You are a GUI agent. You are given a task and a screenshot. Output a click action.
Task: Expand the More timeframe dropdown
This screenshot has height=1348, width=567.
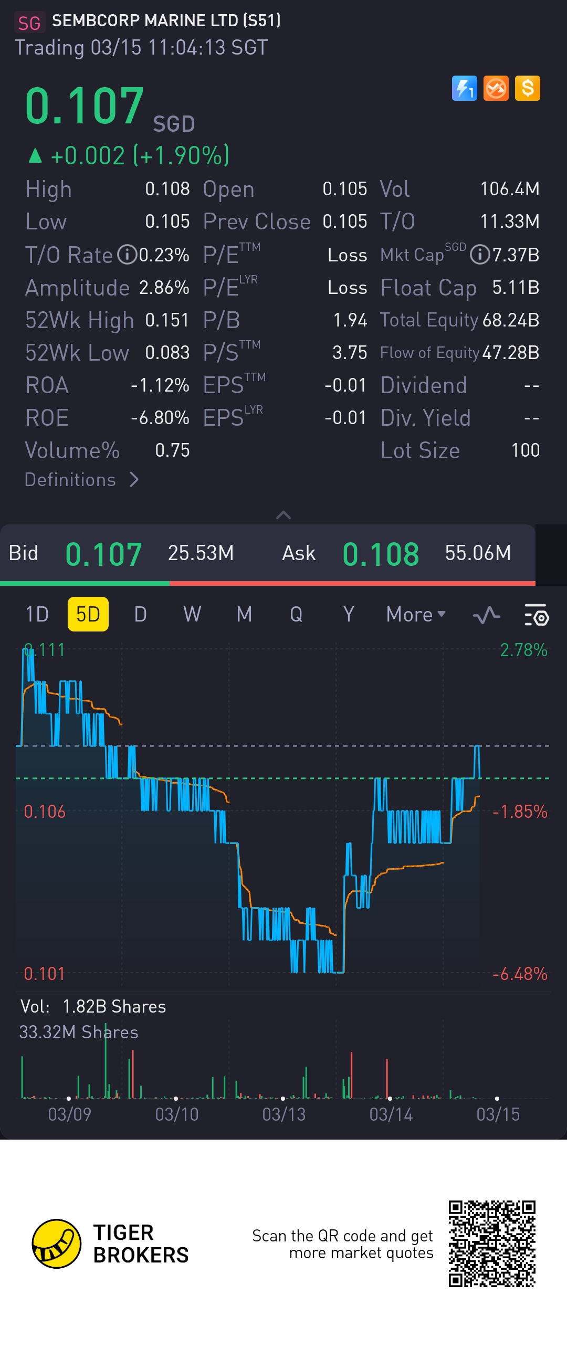pyautogui.click(x=415, y=615)
